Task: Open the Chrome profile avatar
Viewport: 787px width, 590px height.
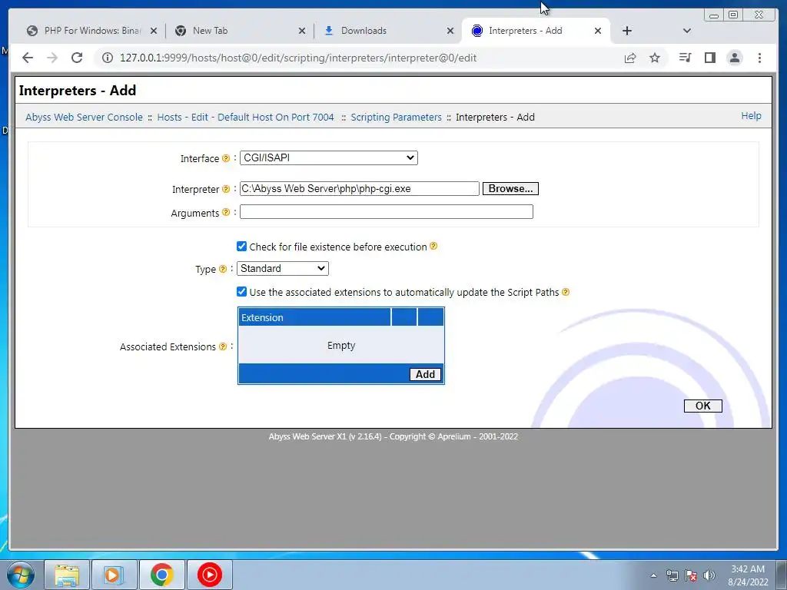Action: pos(735,58)
